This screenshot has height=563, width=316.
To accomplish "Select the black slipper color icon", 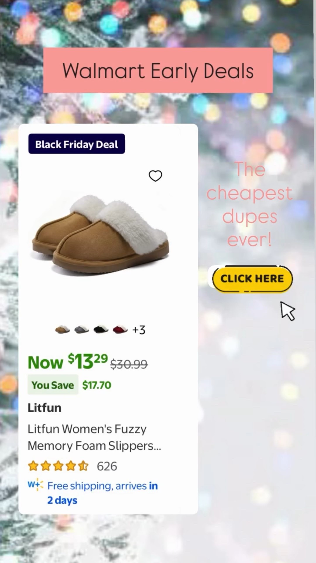I will click(101, 329).
